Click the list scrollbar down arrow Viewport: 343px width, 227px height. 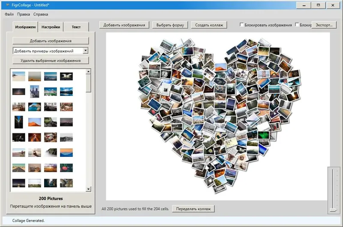click(x=88, y=189)
